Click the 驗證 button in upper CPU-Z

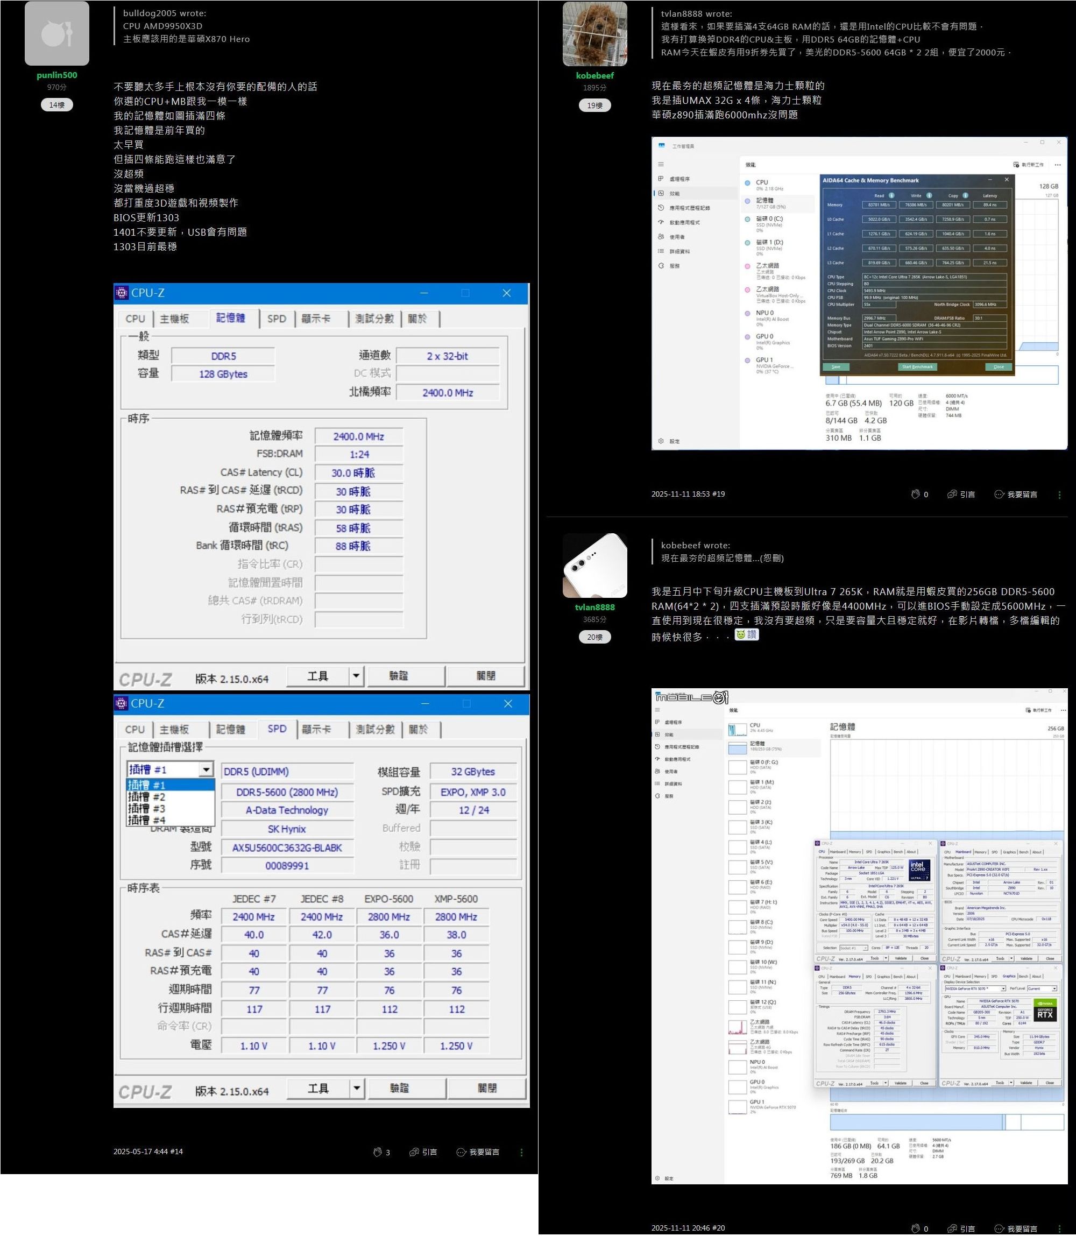(x=398, y=676)
